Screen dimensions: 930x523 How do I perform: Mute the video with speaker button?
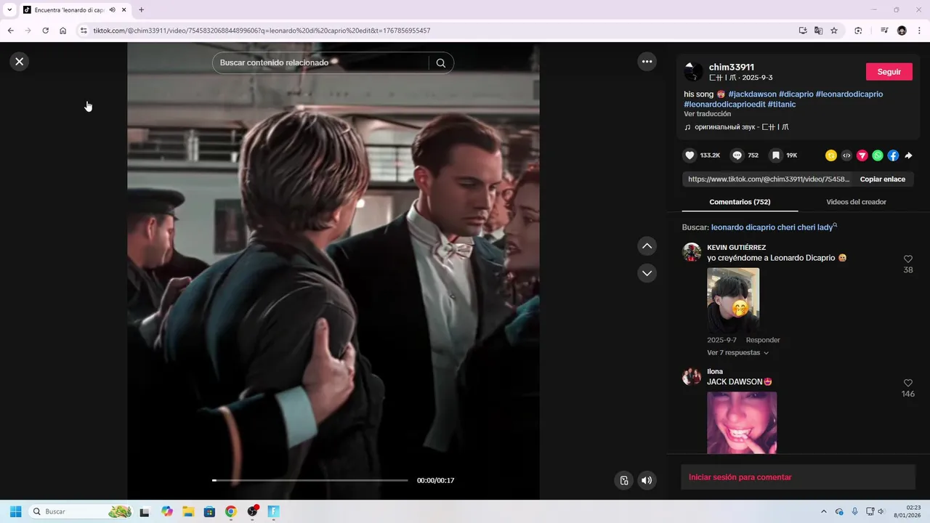click(x=647, y=480)
